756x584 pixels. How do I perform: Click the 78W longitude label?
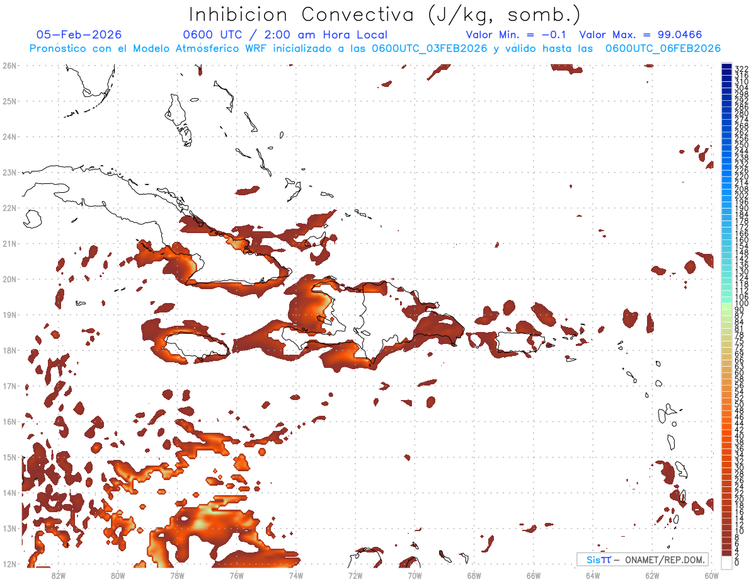[x=177, y=575]
